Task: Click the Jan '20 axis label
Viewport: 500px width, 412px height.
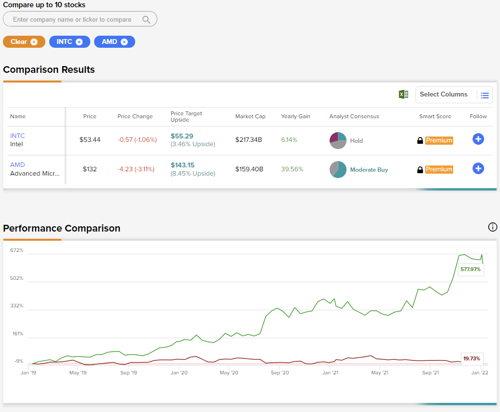Action: click(x=179, y=372)
